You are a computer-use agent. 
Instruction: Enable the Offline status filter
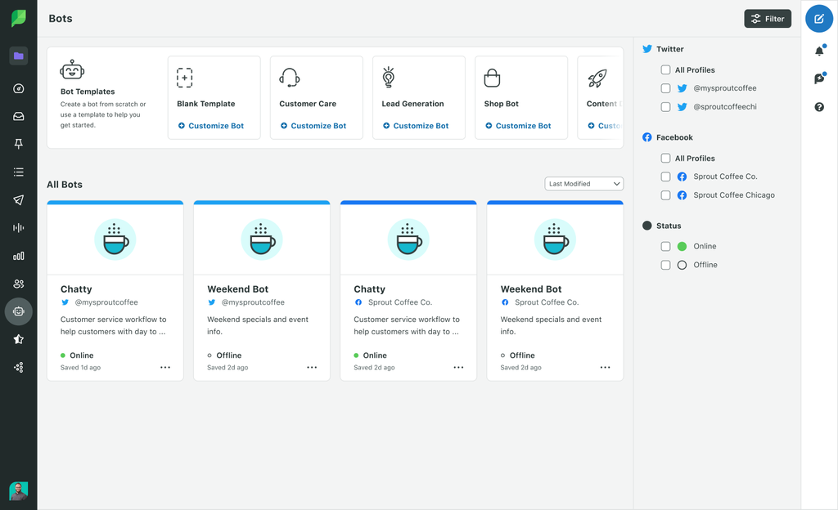click(x=665, y=264)
